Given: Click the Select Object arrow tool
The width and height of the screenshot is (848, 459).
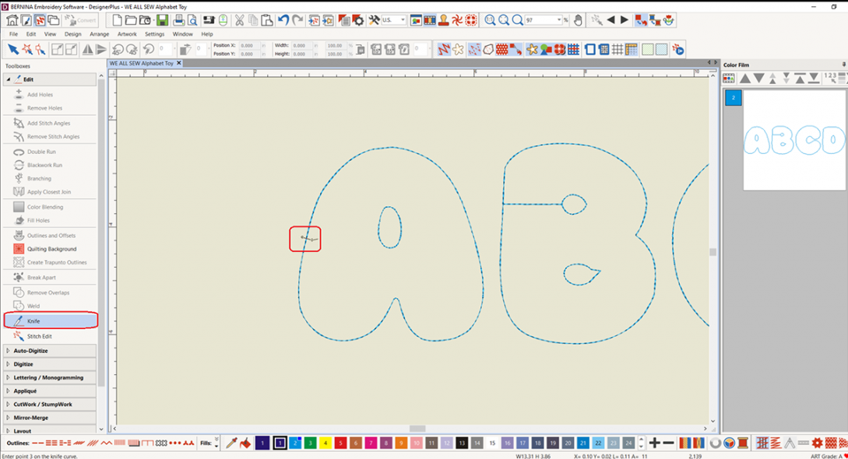Looking at the screenshot, I should pos(12,50).
